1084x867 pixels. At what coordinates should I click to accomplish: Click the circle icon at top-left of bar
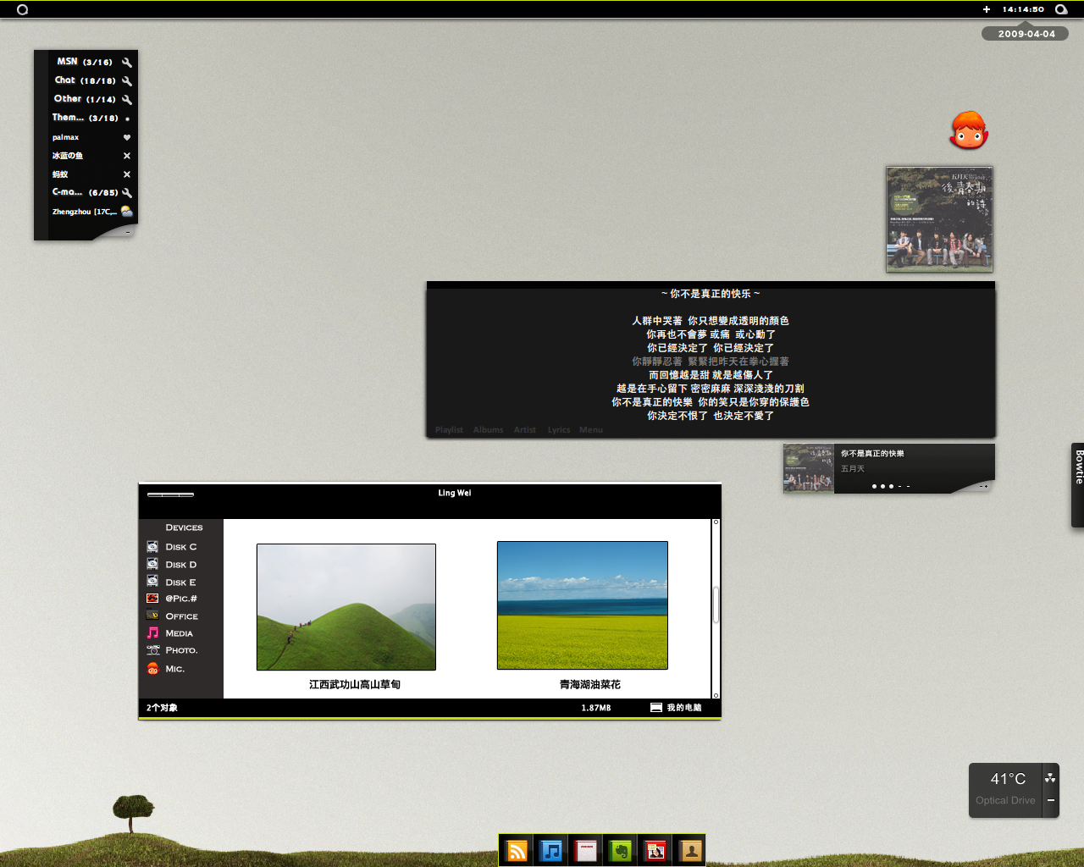(x=23, y=9)
